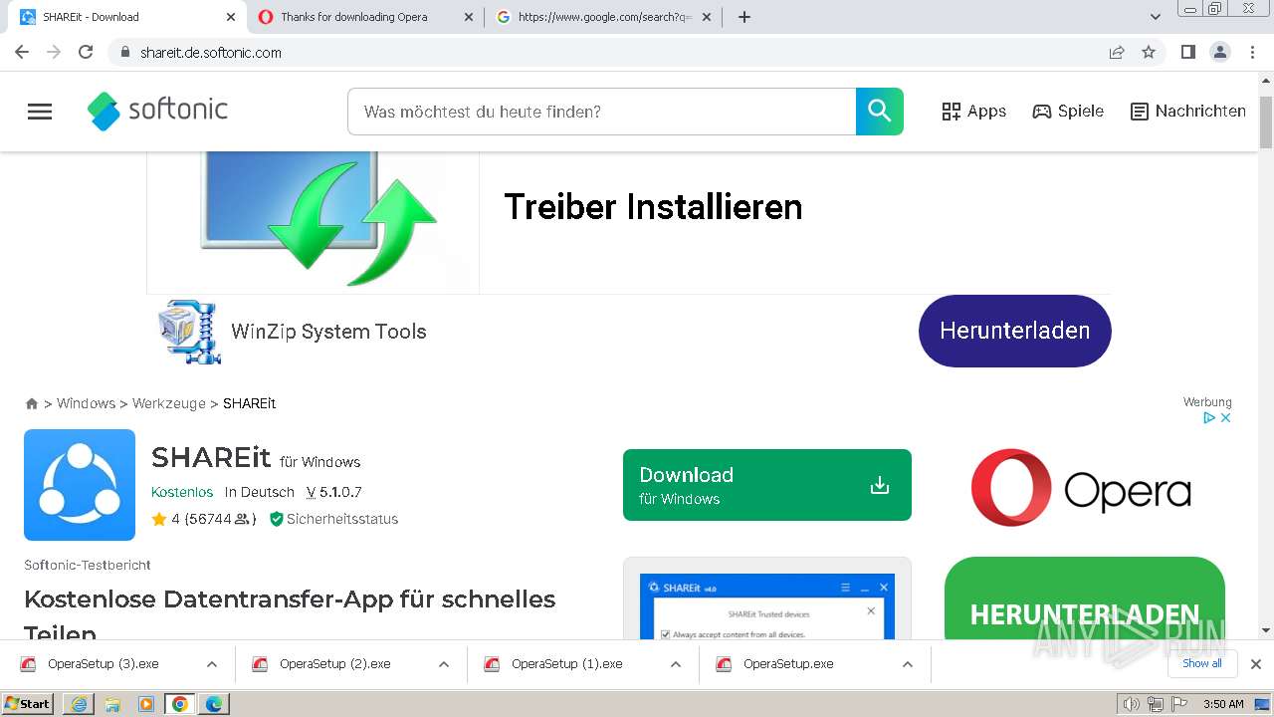
Task: Open a new browser tab
Action: 744,17
